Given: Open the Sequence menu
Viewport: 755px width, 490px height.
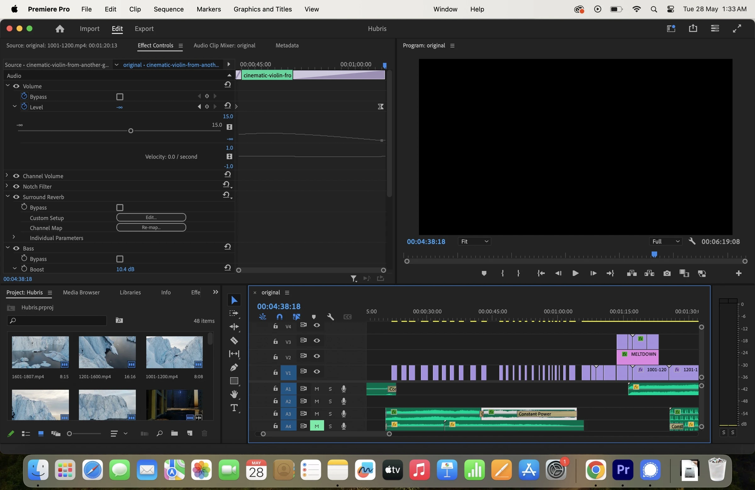Looking at the screenshot, I should (168, 9).
